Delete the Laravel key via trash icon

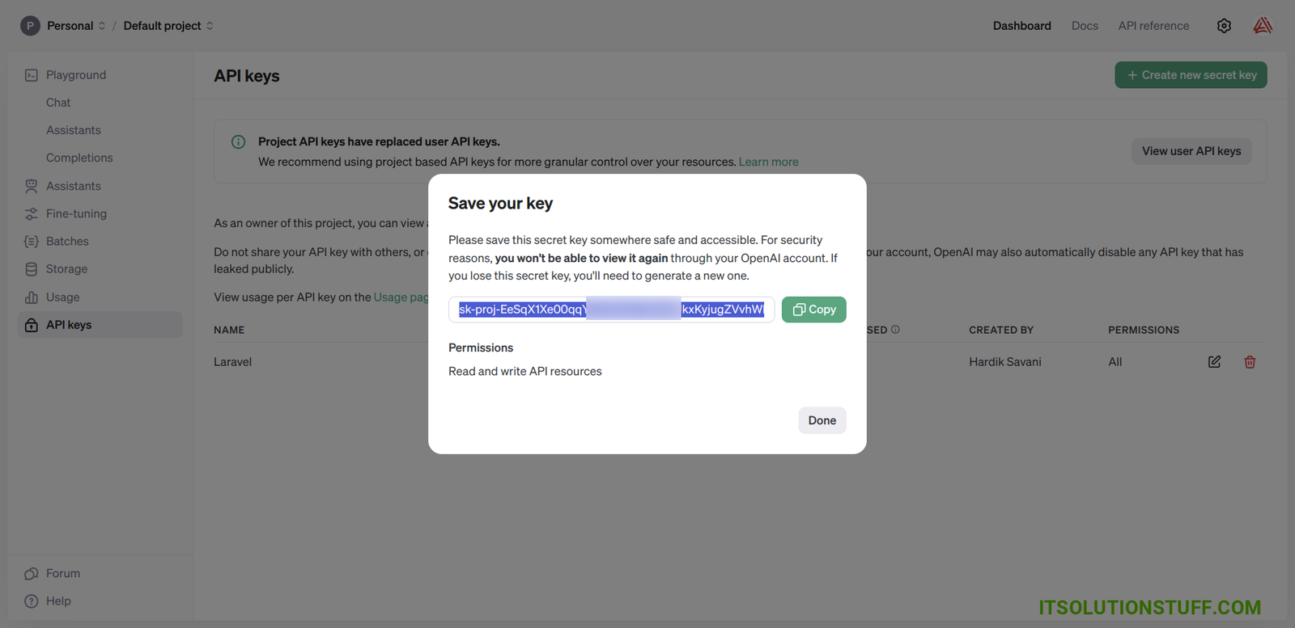coord(1250,362)
